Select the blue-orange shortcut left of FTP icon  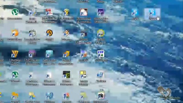83,54
